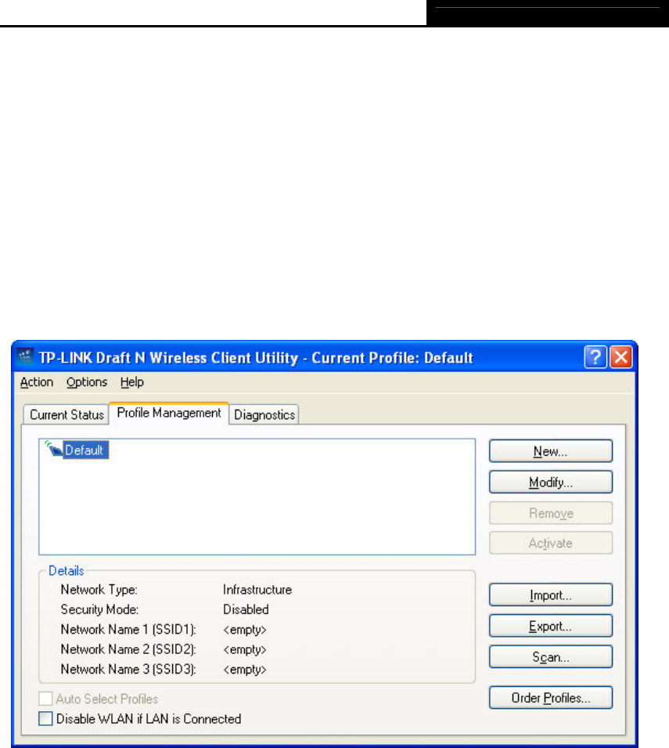Click the wireless icon beside Default profile
This screenshot has width=669, height=748.
[53, 449]
